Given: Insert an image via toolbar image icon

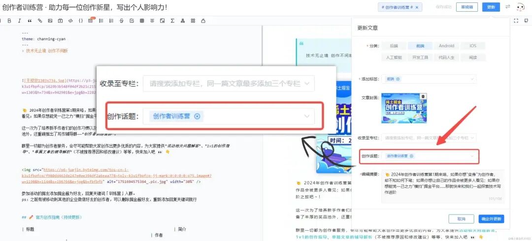Looking at the screenshot, I should click(50, 21).
